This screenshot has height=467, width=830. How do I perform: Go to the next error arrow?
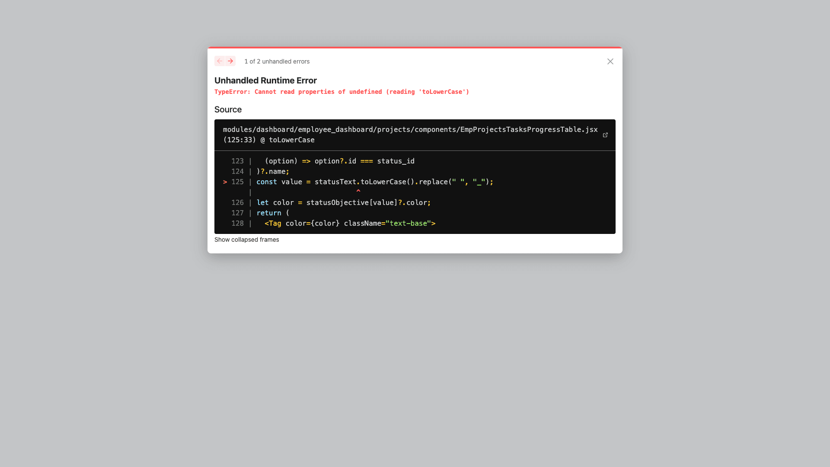(230, 61)
